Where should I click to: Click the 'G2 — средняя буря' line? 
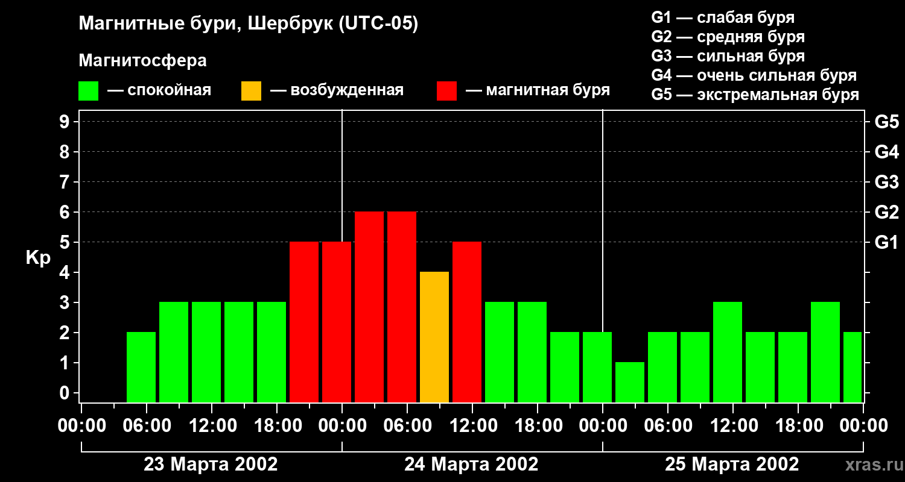point(728,37)
